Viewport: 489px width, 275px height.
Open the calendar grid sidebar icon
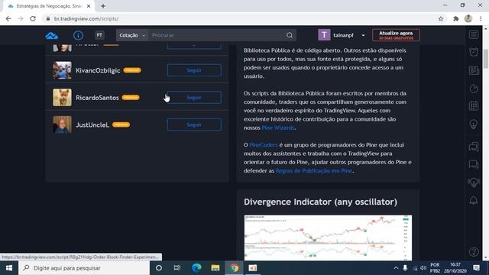point(474,106)
